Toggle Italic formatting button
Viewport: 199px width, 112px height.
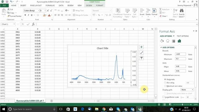(x=28, y=15)
